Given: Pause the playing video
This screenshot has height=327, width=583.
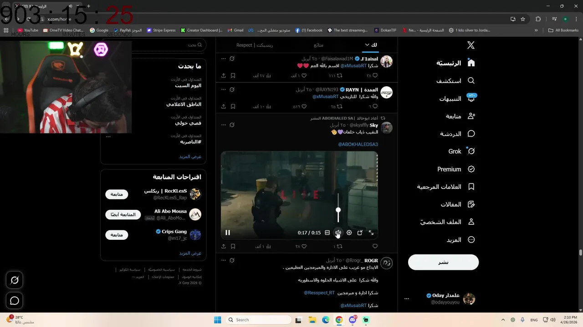Looking at the screenshot, I should (x=228, y=233).
